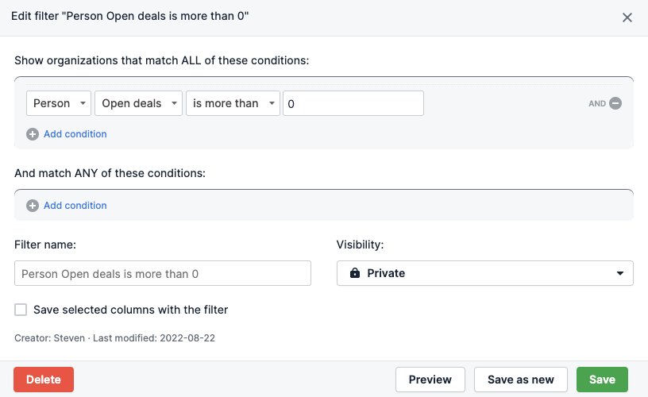This screenshot has height=397, width=648.
Task: Expand the Open deals field dropdown
Action: click(x=139, y=103)
